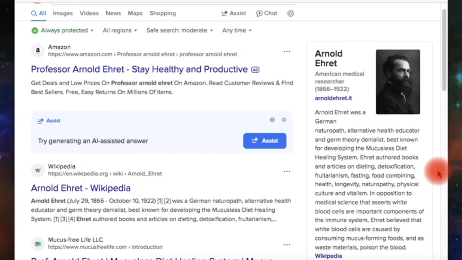Open the Arnold Ehret - Wikipedia link

(x=80, y=188)
